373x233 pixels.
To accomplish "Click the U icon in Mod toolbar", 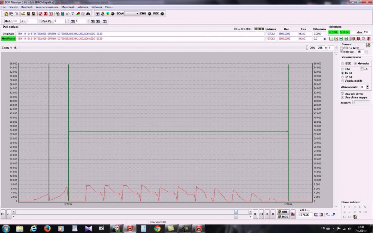I will [104, 21].
